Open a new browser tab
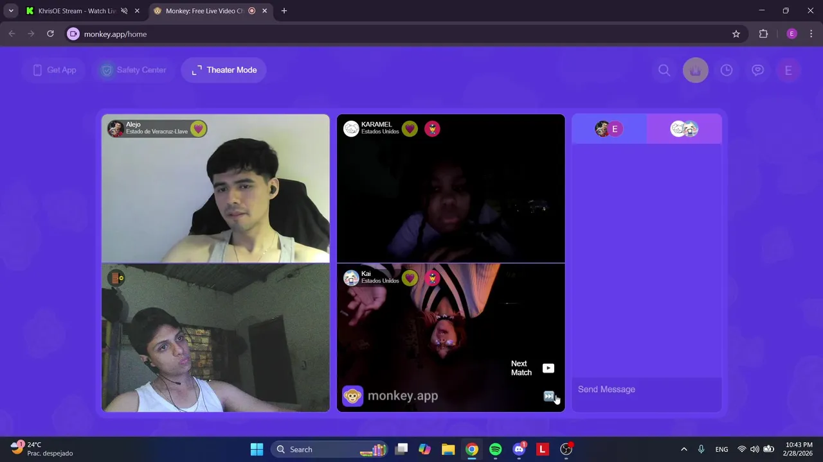Viewport: 823px width, 462px height. click(284, 11)
